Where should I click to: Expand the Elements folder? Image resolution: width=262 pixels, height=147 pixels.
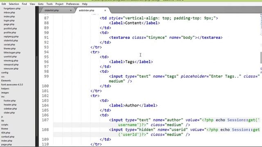(6, 80)
